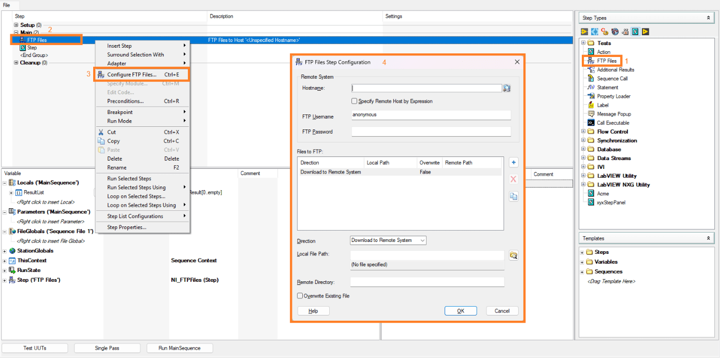Select the blue LabVIEW NXG adapter icon
720x358 pixels.
coord(595,32)
